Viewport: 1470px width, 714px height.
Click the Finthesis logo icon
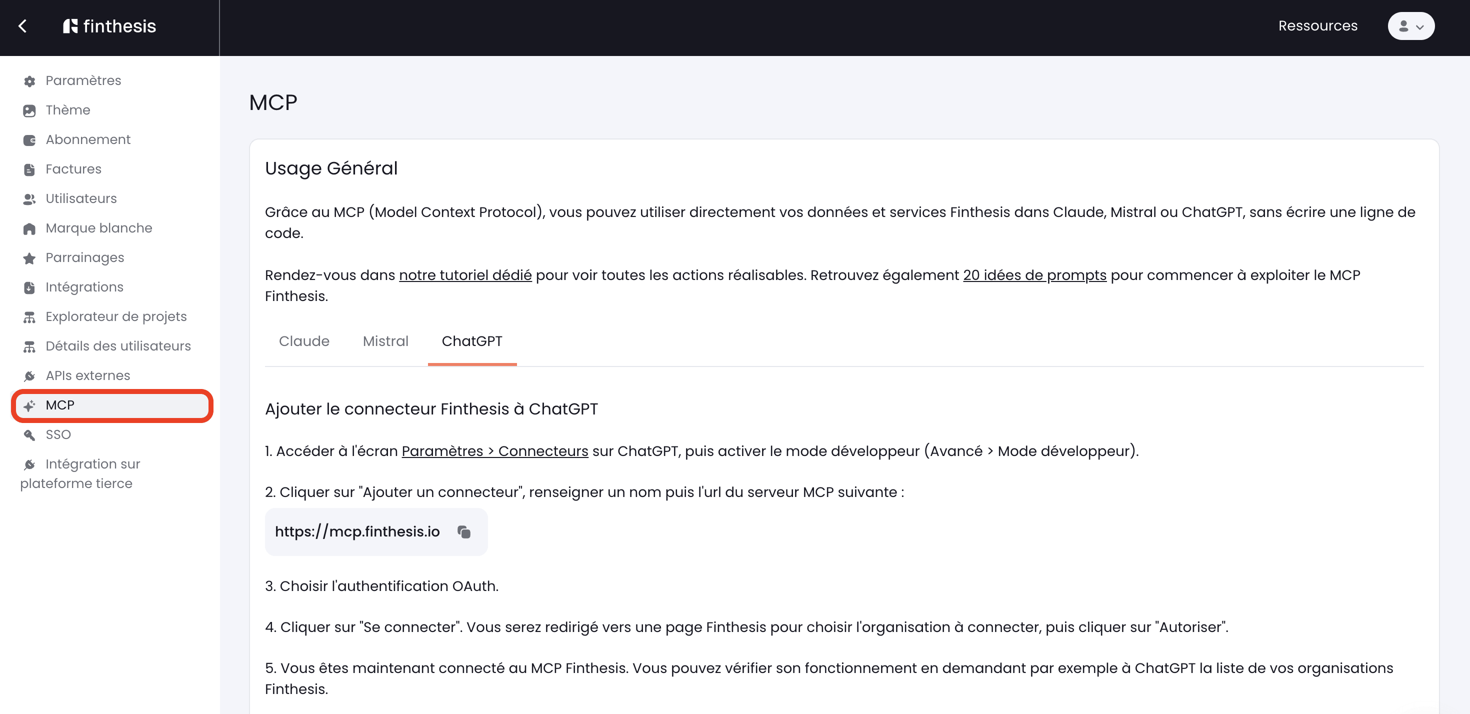coord(70,26)
